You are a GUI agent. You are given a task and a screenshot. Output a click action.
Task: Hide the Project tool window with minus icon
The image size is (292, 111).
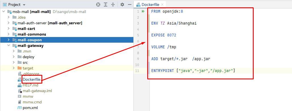click(x=130, y=5)
